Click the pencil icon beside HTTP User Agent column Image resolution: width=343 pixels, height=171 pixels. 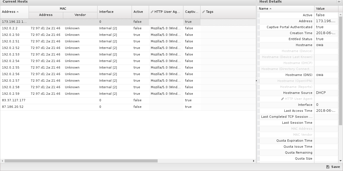[x=152, y=12]
